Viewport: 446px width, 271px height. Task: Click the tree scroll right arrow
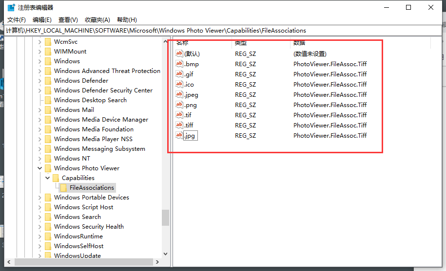pyautogui.click(x=157, y=262)
